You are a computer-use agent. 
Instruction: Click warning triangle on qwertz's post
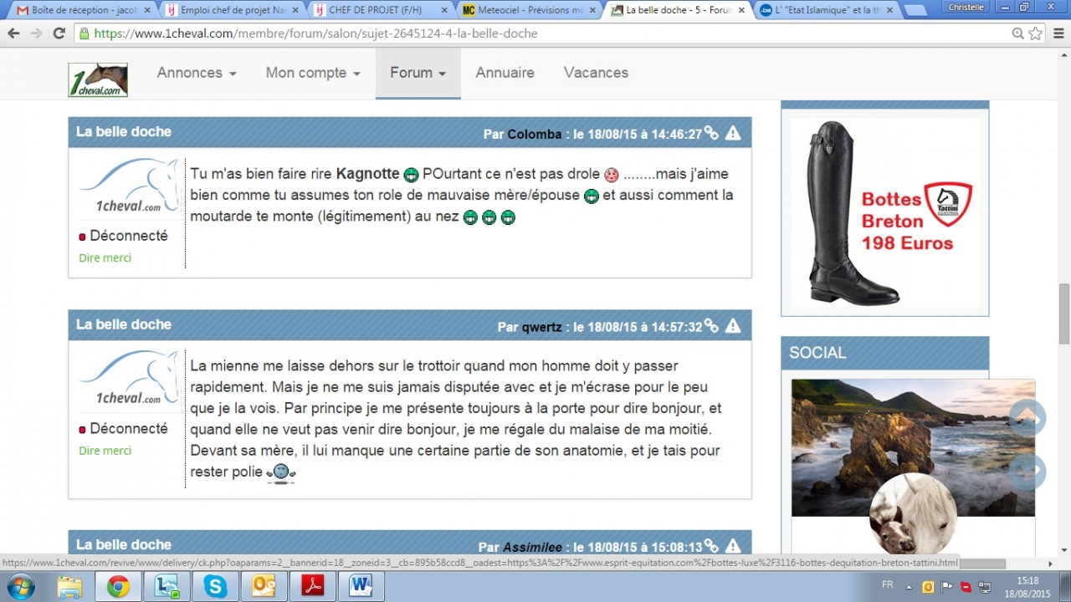click(733, 326)
